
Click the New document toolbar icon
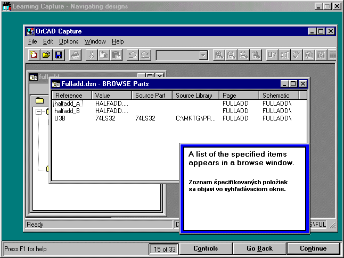click(x=34, y=55)
